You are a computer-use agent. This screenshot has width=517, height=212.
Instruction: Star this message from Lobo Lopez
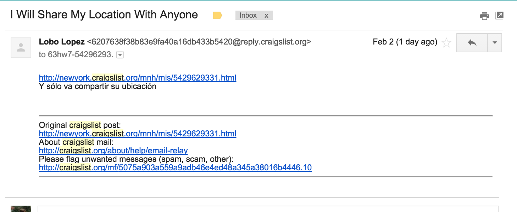pyautogui.click(x=447, y=43)
